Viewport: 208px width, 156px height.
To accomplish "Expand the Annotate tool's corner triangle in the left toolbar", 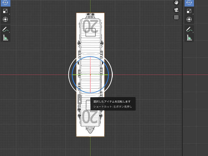I will click(9, 32).
